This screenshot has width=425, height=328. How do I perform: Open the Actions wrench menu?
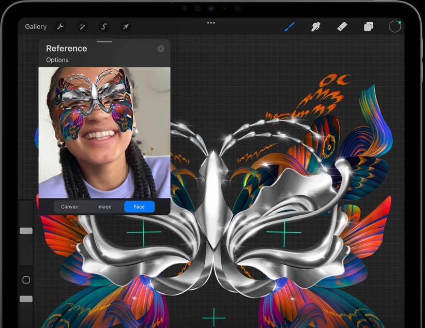click(x=60, y=26)
